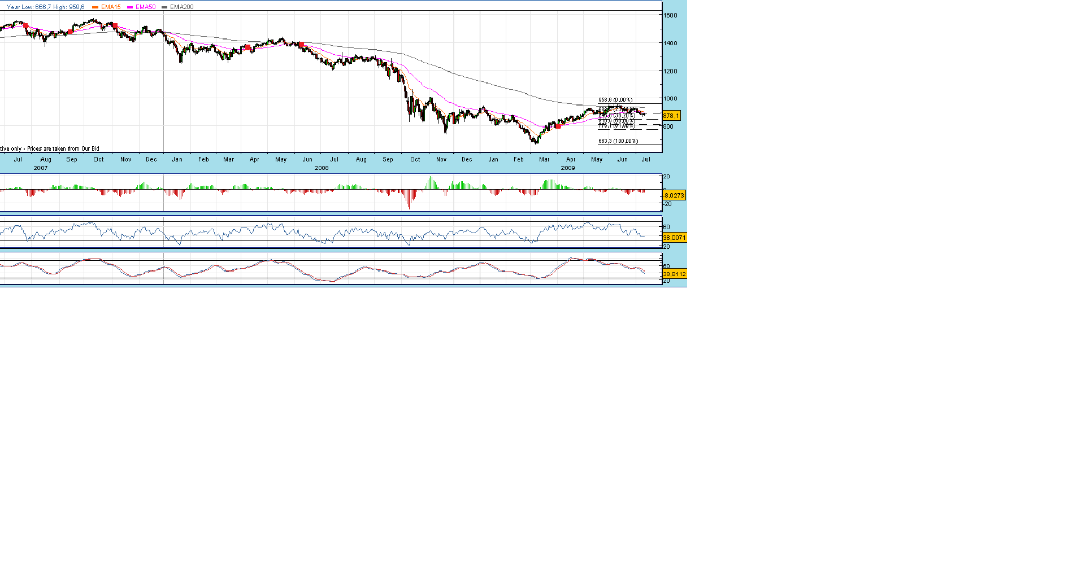This screenshot has height=569, width=1077.
Task: Click the oscillator value tag 38,0071
Action: [674, 238]
